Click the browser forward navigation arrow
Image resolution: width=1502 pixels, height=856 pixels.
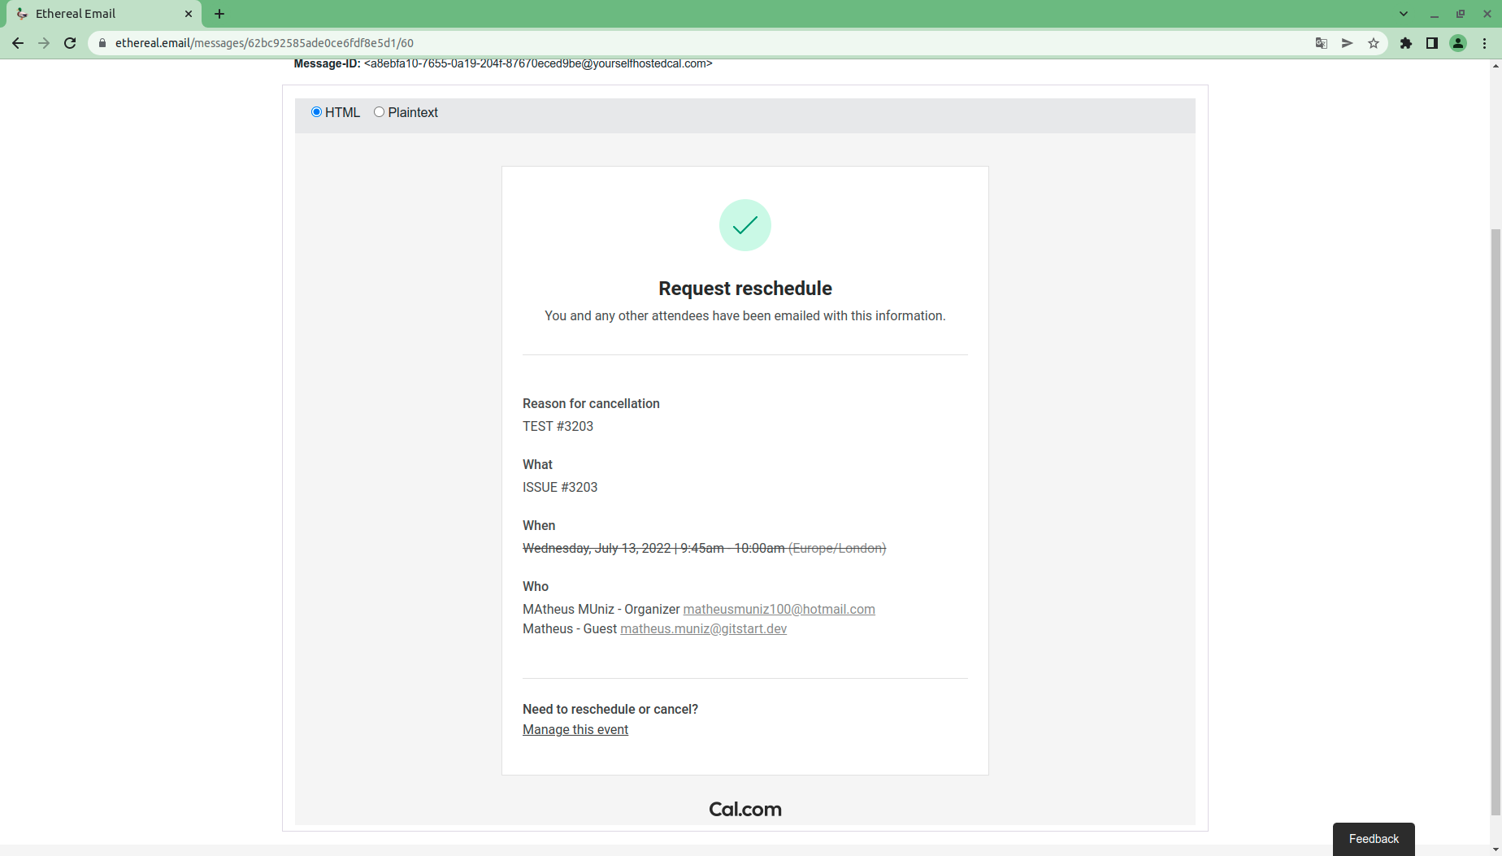pos(44,43)
